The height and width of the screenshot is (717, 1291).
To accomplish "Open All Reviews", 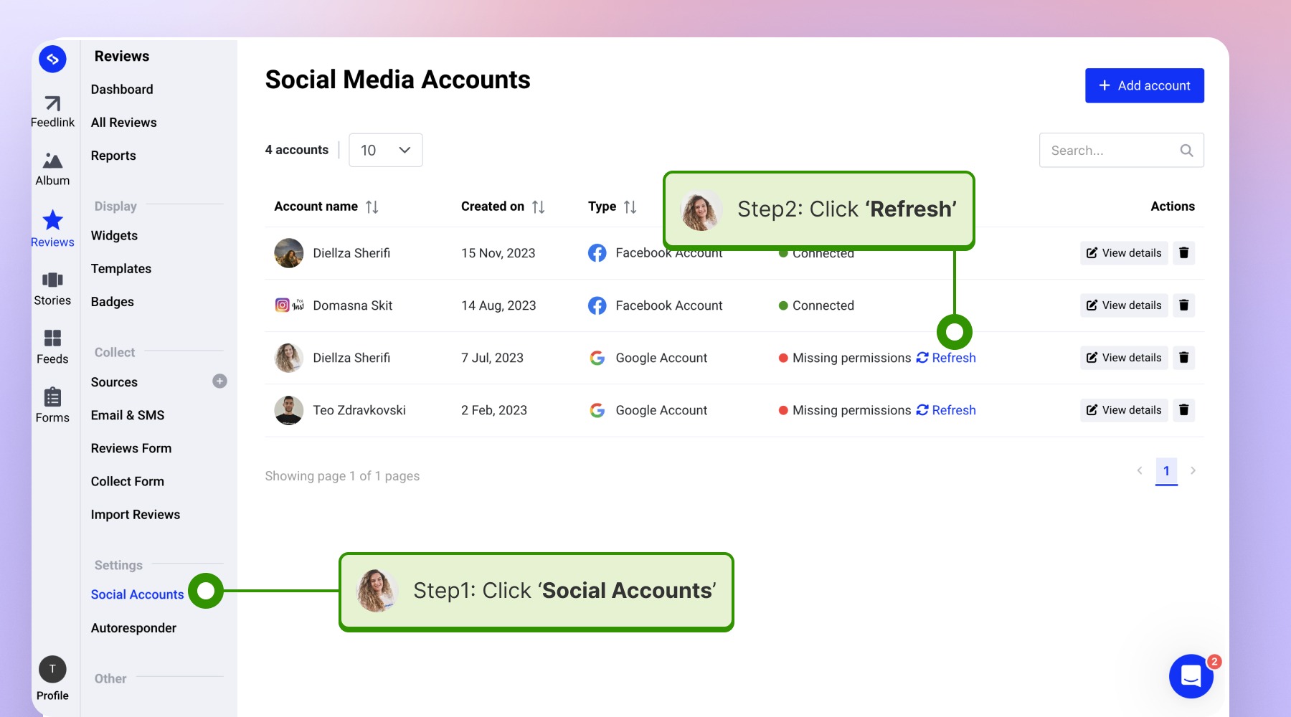I will pos(123,123).
